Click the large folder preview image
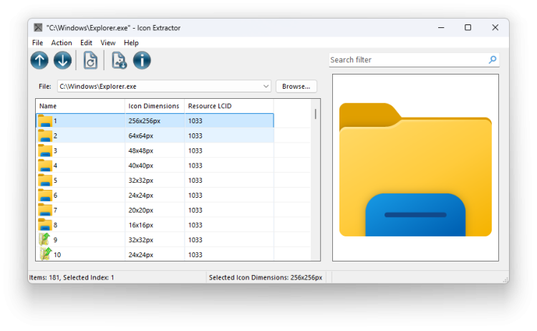The height and width of the screenshot is (331, 537). tap(415, 168)
